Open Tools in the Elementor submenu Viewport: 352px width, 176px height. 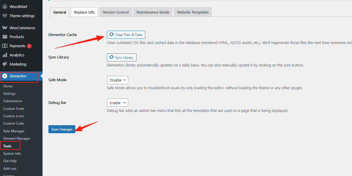tap(7, 146)
